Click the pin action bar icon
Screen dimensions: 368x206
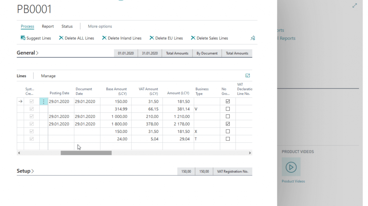click(252, 38)
